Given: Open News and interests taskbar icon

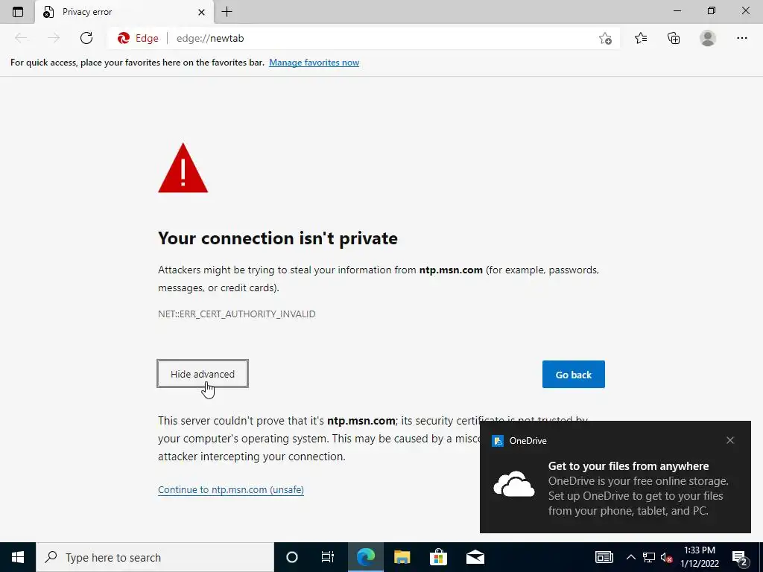Looking at the screenshot, I should click(x=604, y=557).
